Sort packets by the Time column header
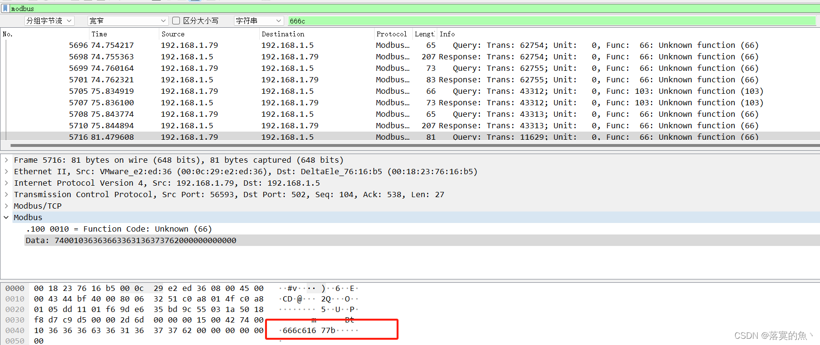The width and height of the screenshot is (820, 345). coord(124,34)
